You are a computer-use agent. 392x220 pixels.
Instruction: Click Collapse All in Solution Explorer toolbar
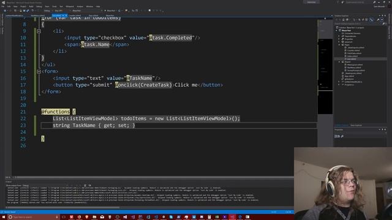[366, 20]
